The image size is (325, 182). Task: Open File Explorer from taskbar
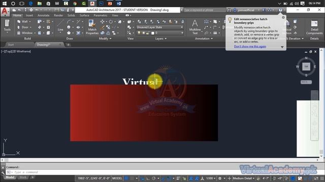point(40,4)
